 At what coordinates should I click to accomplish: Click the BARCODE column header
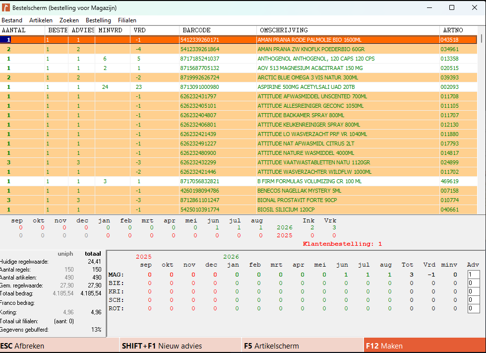coord(218,30)
